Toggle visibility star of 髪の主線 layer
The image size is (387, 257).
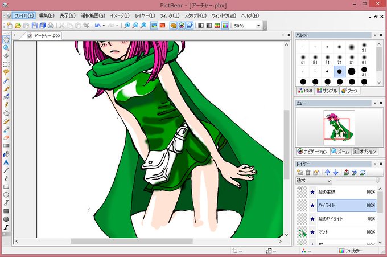point(312,192)
